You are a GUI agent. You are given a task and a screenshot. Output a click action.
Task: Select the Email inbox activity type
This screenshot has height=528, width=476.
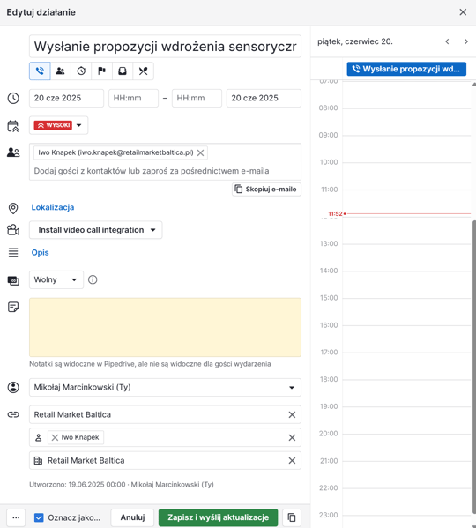tap(123, 71)
